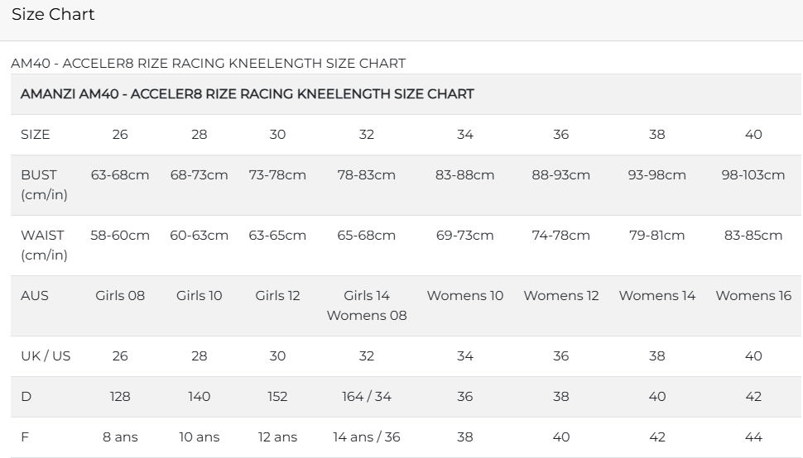Screen dimensions: 803x458
Task: Select waist value 58-60cm
Action: (x=120, y=235)
